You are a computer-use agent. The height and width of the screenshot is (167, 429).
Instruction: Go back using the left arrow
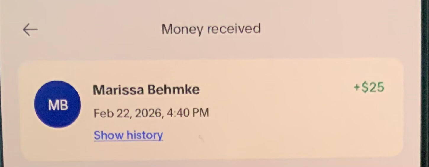pyautogui.click(x=30, y=30)
